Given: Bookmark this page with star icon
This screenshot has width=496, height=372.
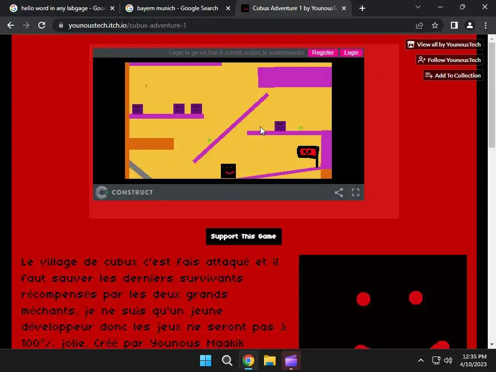Looking at the screenshot, I should (x=435, y=25).
